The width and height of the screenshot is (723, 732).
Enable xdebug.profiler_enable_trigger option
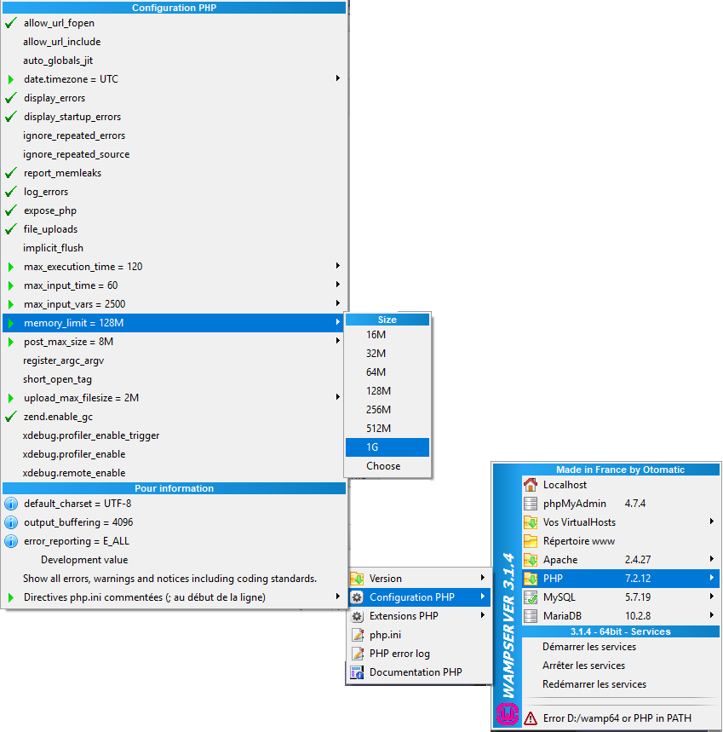174,435
